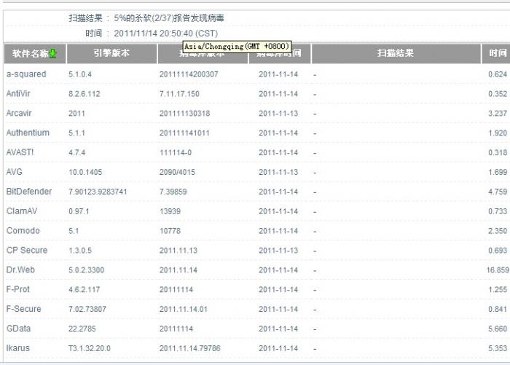Click virus database 7.11.17.150

click(x=179, y=94)
